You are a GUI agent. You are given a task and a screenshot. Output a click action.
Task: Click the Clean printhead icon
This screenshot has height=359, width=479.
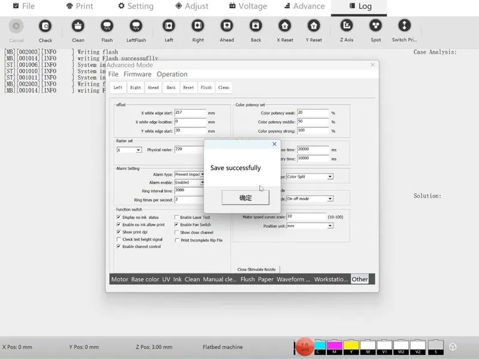click(78, 27)
